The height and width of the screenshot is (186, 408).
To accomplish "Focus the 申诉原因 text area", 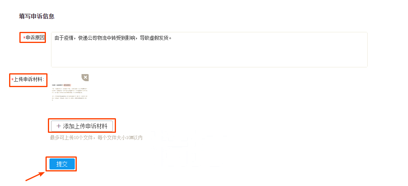I will [209, 50].
